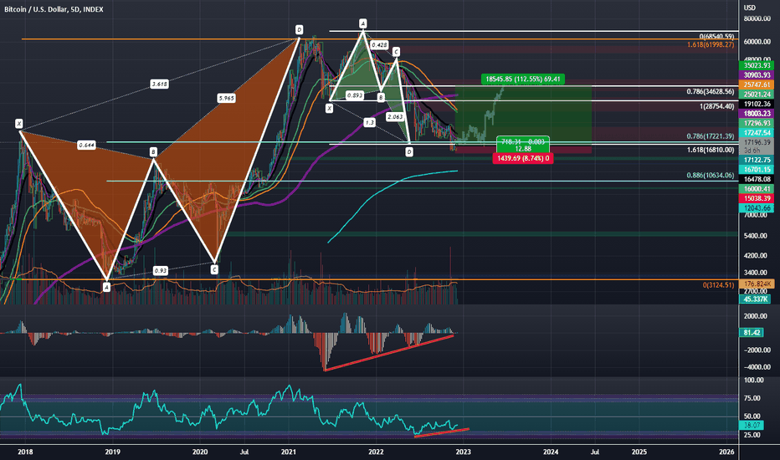
Task: Click the 2018 date on time axis
Action: point(25,452)
